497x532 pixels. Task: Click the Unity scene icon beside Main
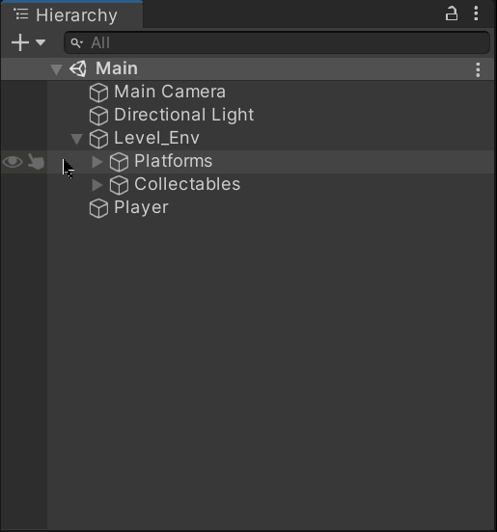point(78,68)
